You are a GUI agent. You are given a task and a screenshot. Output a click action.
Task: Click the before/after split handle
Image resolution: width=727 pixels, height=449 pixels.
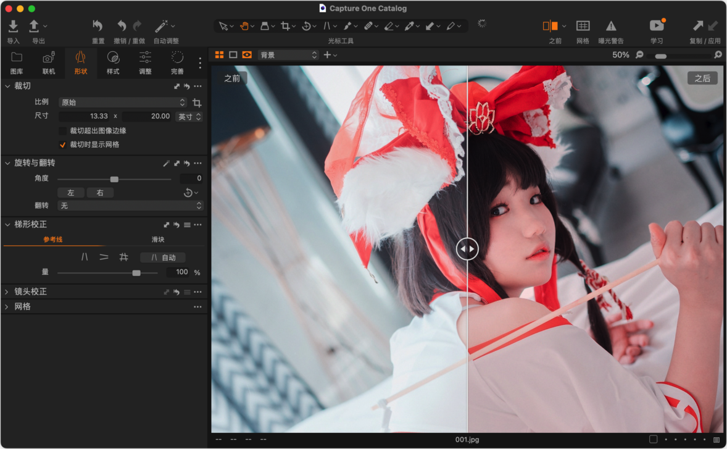[x=467, y=249]
